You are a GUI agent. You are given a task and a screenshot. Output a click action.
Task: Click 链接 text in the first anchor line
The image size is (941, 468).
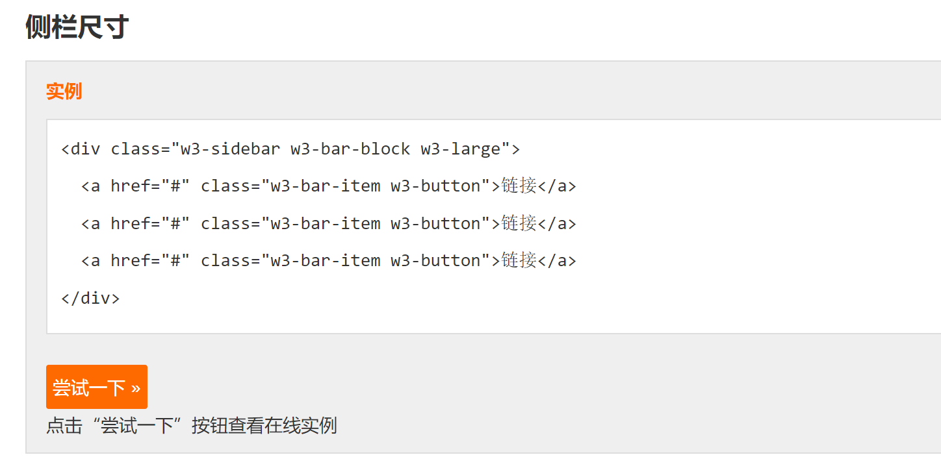519,186
